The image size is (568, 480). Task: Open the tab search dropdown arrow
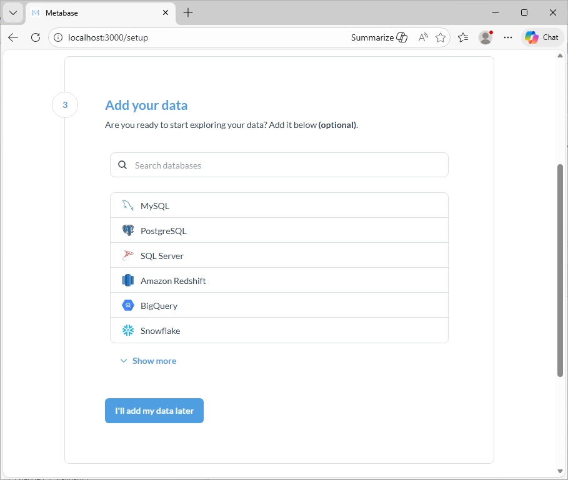click(x=13, y=12)
